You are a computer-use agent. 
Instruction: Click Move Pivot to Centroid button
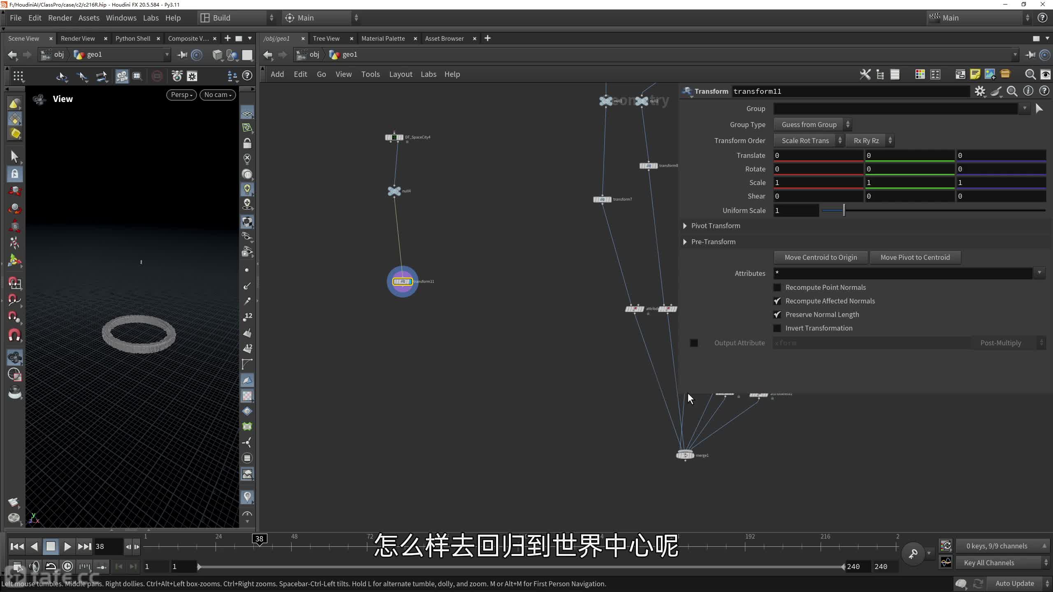(x=915, y=257)
